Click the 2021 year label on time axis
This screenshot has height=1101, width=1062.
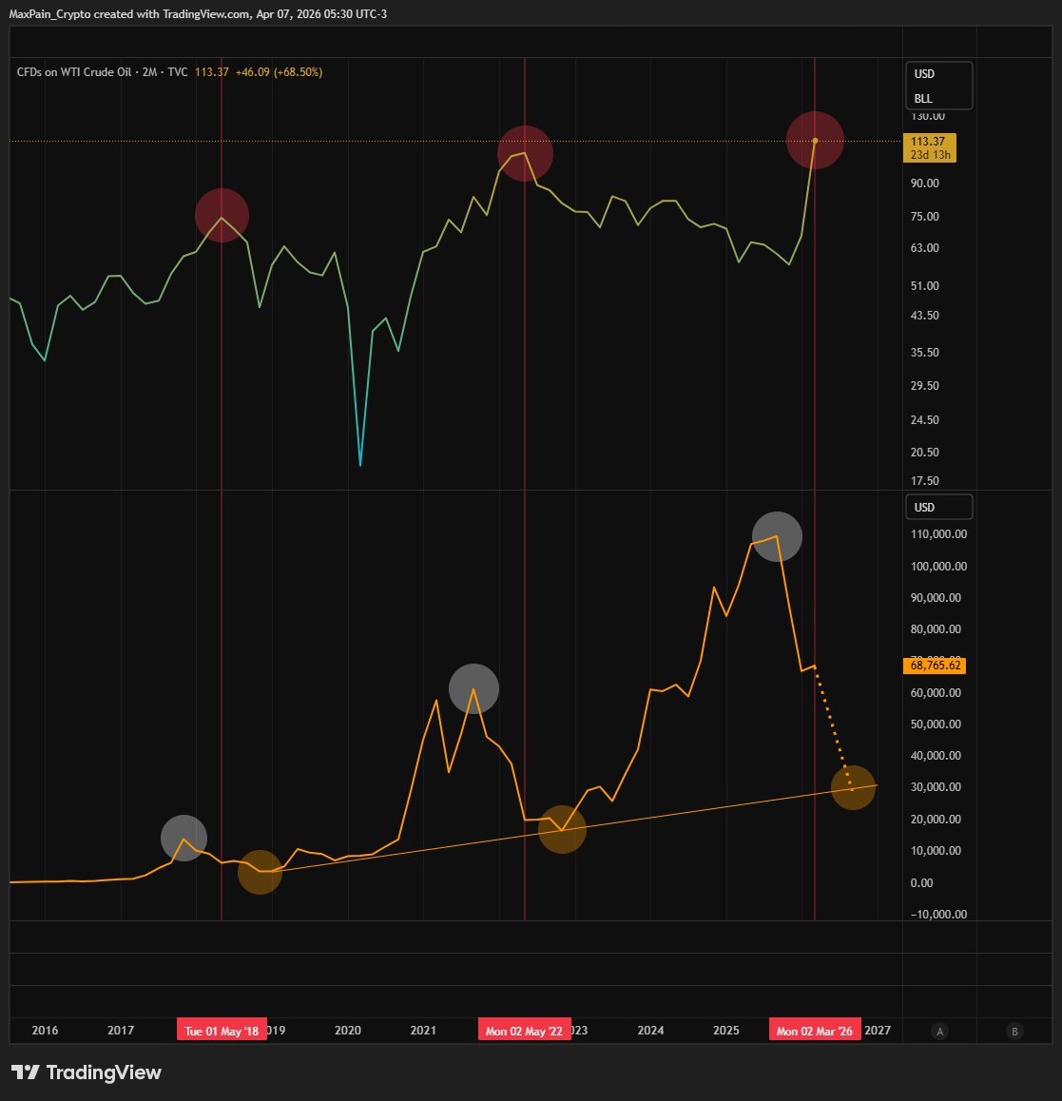[x=423, y=1030]
